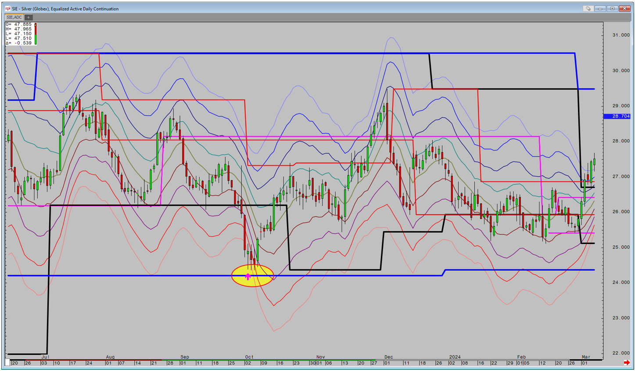Click the small white box at time axis start
635x371 pixels.
pos(7,363)
